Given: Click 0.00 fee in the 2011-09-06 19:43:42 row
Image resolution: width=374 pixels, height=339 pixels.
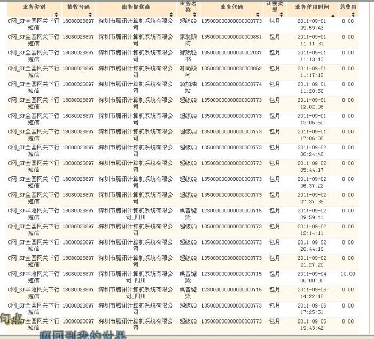Looking at the screenshot, I should coord(348,321).
